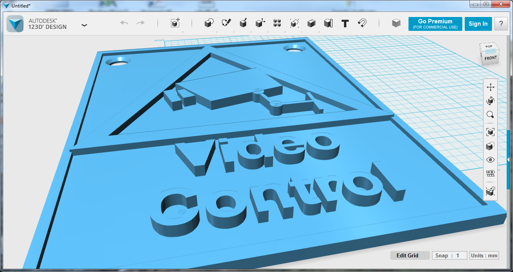Viewport: 513px width, 272px height.
Task: Open the Combine tools menu
Action: (x=311, y=23)
